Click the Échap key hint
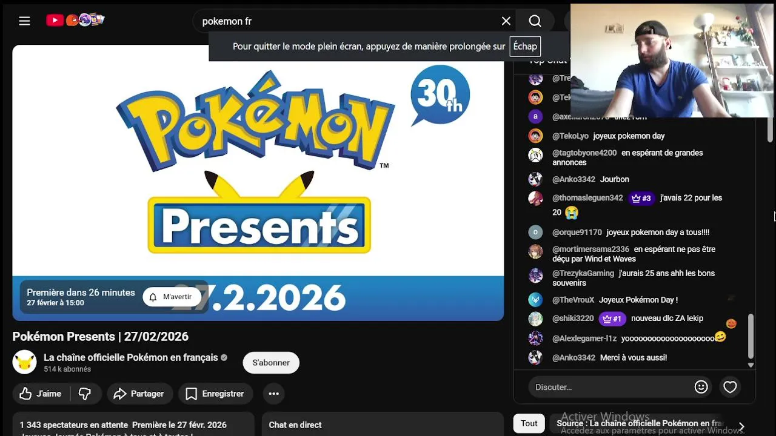The image size is (776, 436). 525,46
